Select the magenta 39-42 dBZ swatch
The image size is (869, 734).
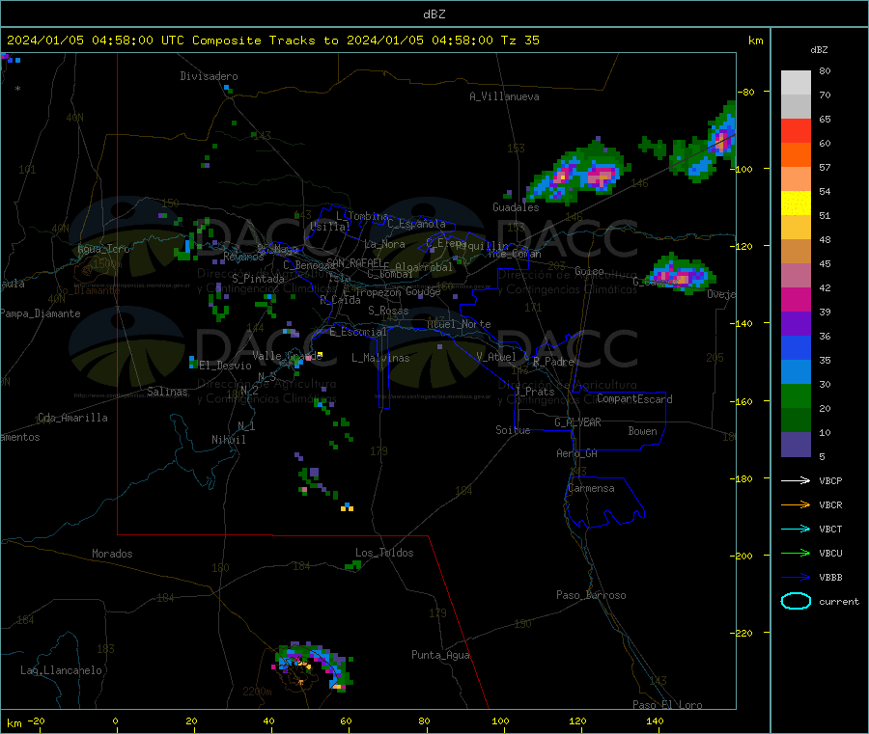(x=796, y=299)
